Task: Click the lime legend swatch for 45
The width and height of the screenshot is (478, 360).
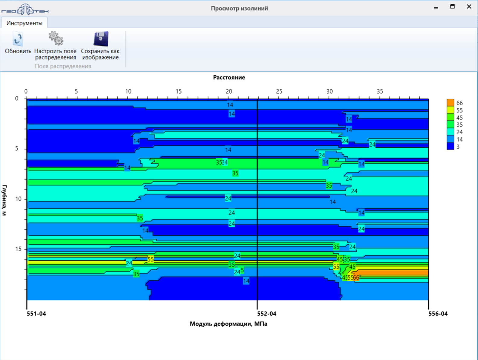Action: tap(450, 117)
